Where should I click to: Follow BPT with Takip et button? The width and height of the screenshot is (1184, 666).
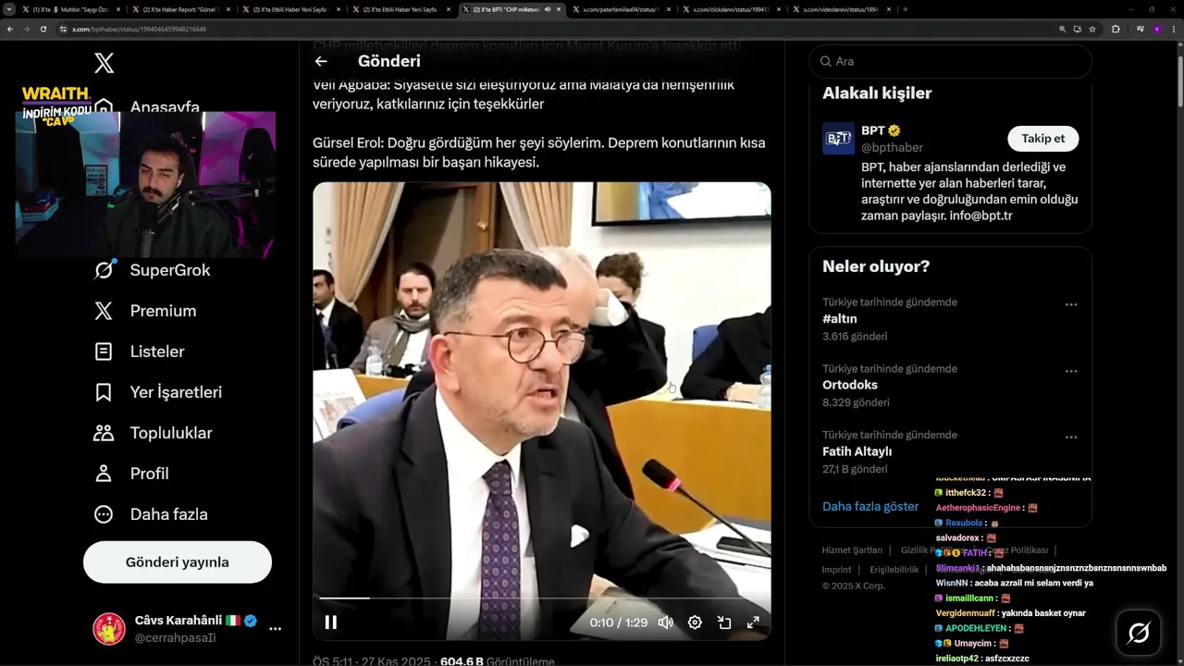coord(1042,139)
